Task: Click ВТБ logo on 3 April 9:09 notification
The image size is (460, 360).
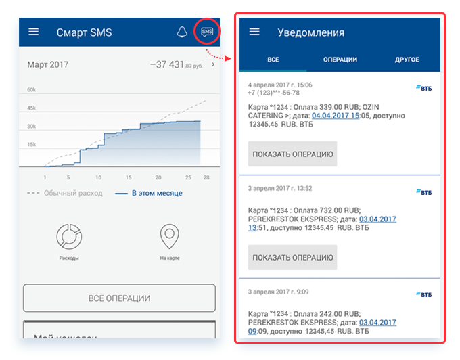Action: tap(423, 295)
